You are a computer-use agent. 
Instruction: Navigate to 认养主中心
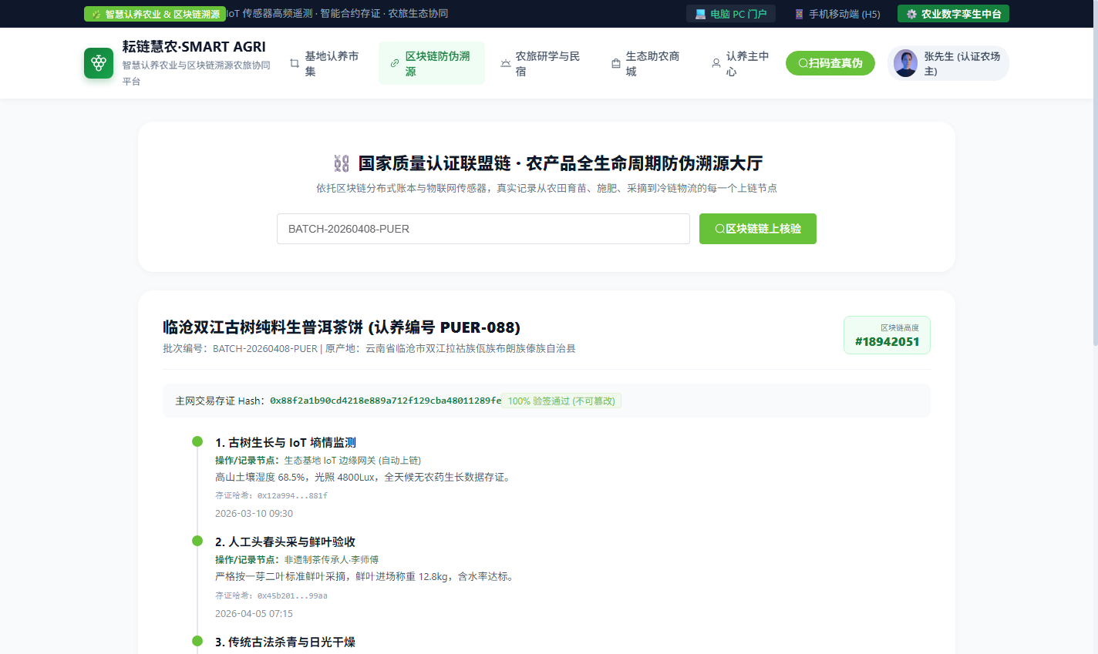tap(741, 63)
